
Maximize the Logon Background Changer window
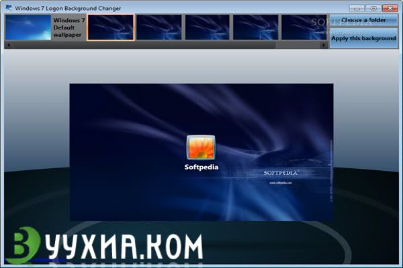373,8
